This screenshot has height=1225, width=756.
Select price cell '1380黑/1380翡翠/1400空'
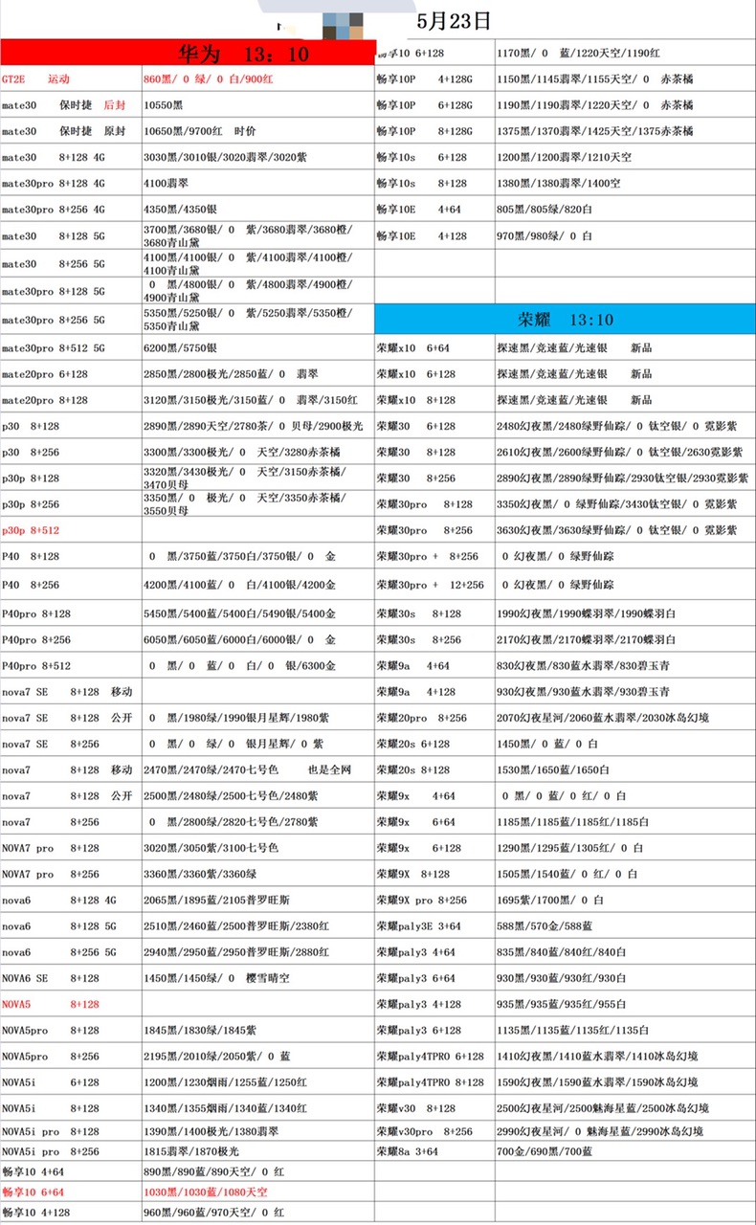(x=625, y=183)
